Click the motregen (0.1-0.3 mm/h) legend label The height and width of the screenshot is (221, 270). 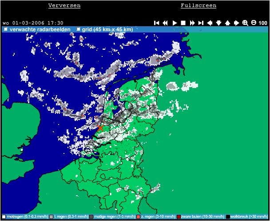pyautogui.click(x=27, y=217)
